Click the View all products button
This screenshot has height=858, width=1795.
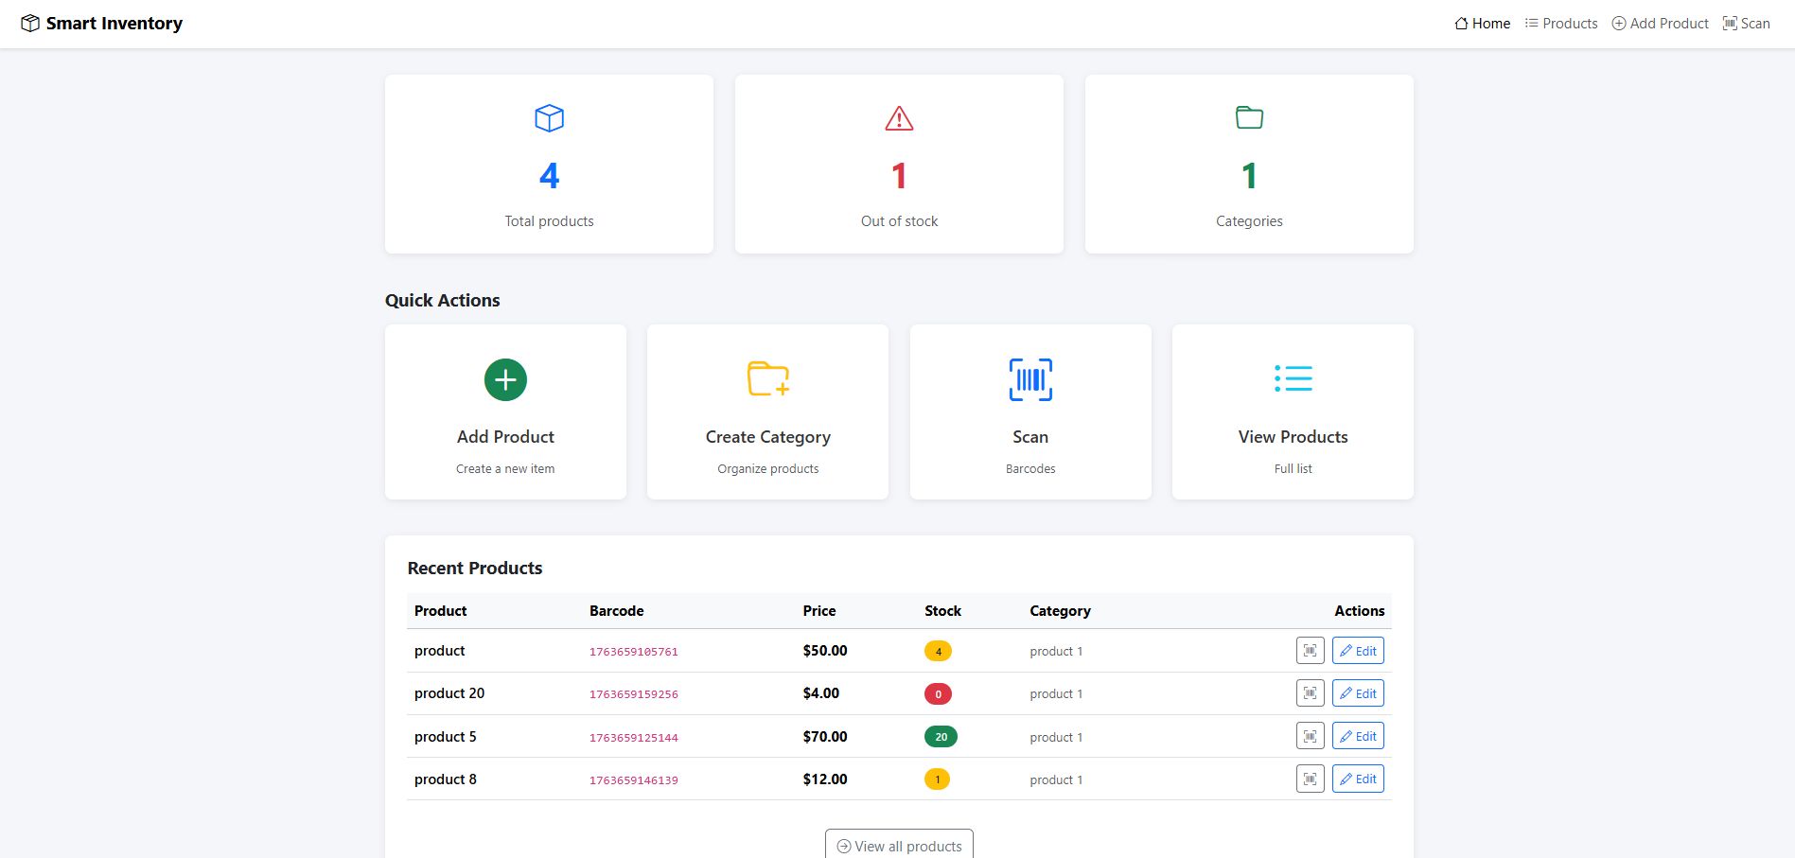(x=899, y=846)
